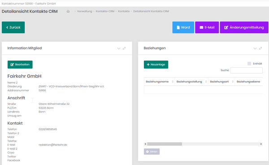Click the right arrow of table scrollbar
The image size is (269, 165).
pyautogui.click(x=261, y=144)
